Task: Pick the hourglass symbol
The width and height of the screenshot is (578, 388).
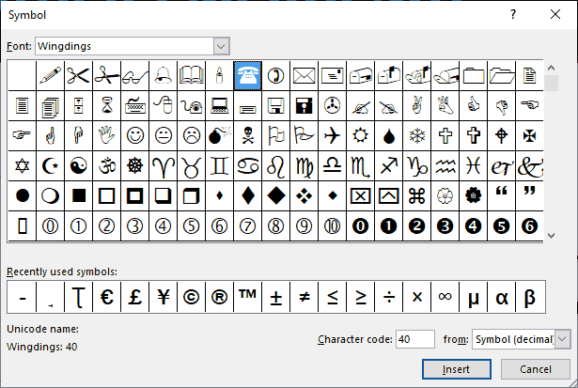Action: 106,106
